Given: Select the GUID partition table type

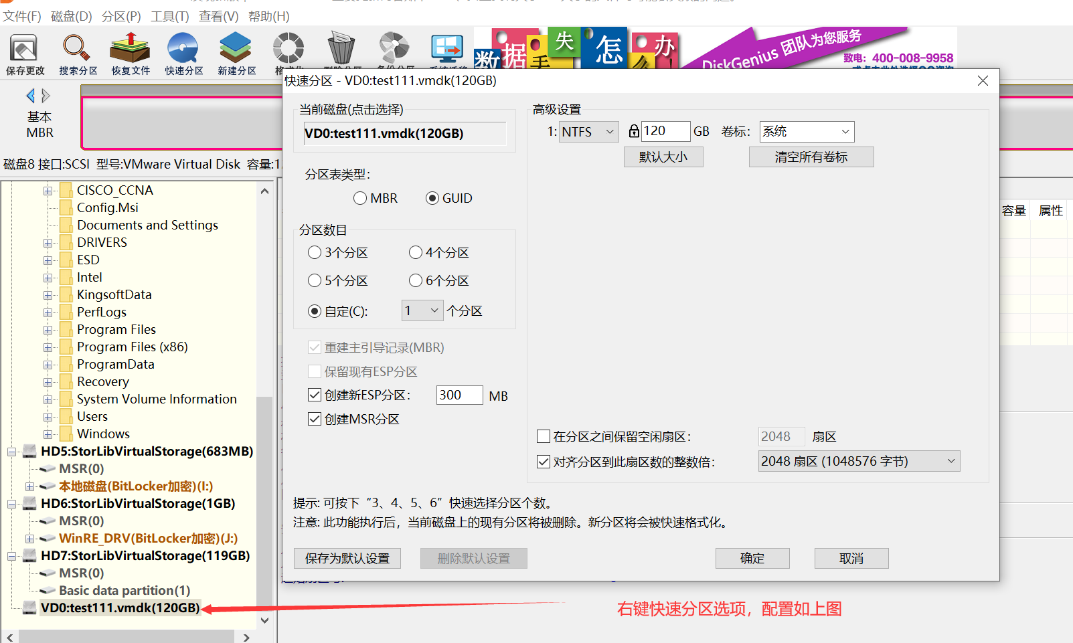Looking at the screenshot, I should pos(432,197).
